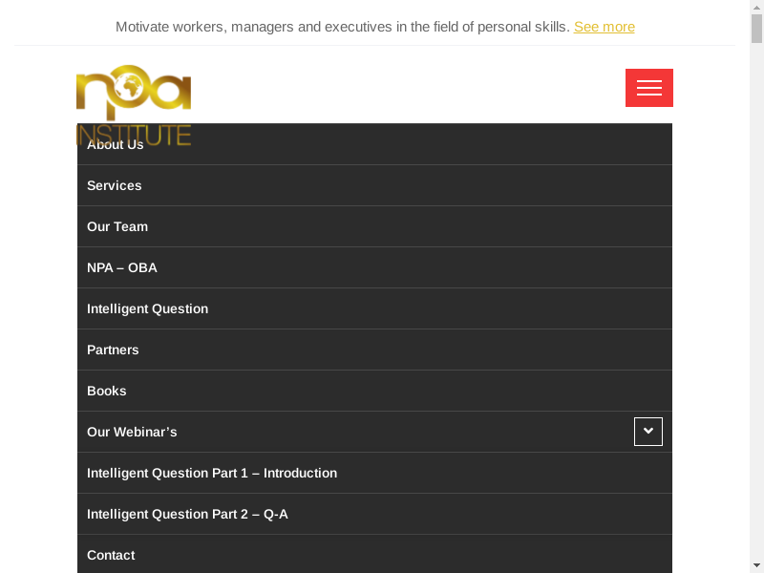Select Our Team from the menu

[117, 226]
